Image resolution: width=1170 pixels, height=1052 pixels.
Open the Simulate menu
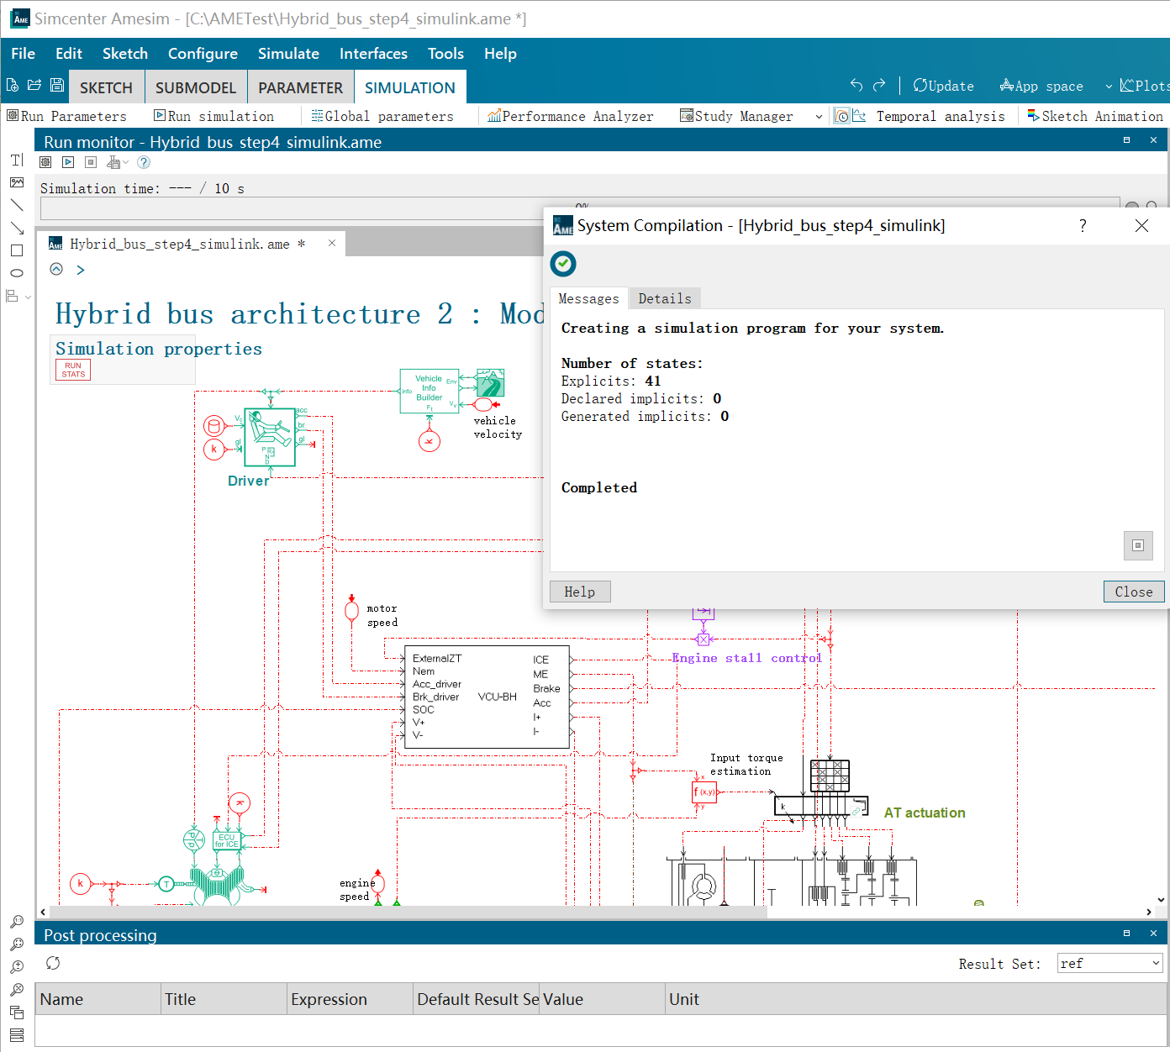click(288, 53)
